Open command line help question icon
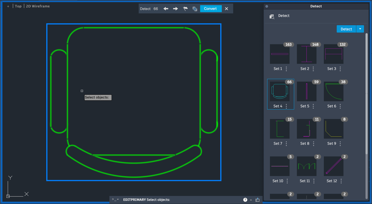 245,200
